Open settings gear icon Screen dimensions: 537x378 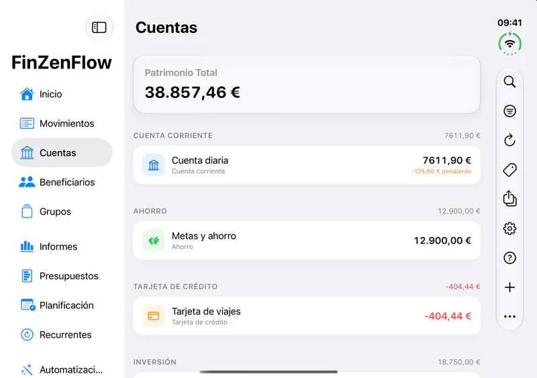509,228
